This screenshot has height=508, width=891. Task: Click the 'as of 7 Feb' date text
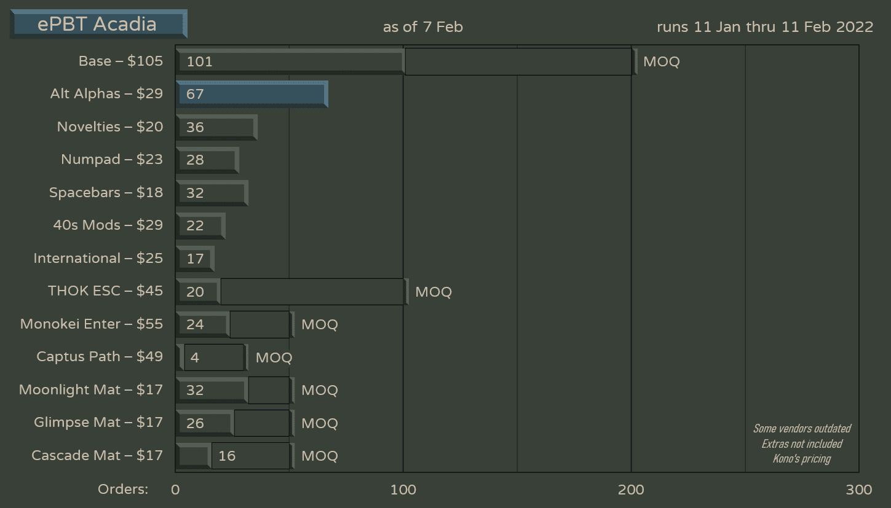coord(422,27)
